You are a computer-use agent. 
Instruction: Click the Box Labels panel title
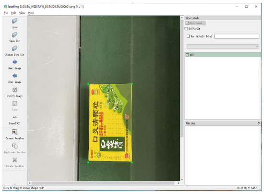[192, 18]
